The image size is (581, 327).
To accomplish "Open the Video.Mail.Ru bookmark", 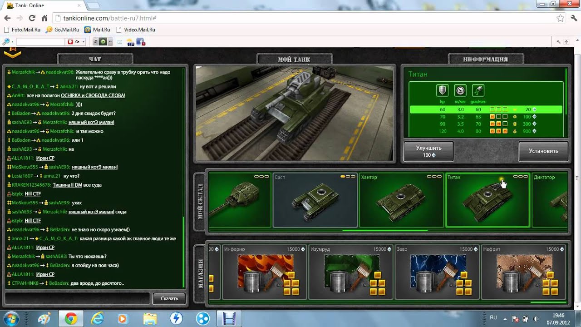I will 136,30.
